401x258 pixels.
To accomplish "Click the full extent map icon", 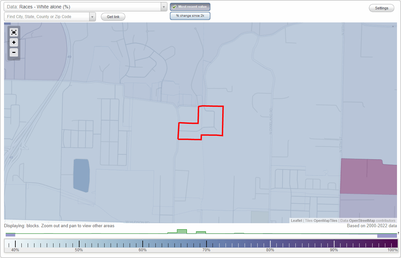I will pos(14,32).
